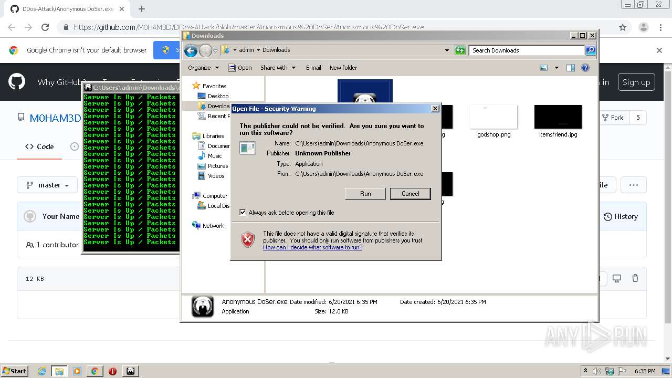Screen dimensions: 672x378
Task: Open view options dropdown arrow
Action: pos(556,68)
